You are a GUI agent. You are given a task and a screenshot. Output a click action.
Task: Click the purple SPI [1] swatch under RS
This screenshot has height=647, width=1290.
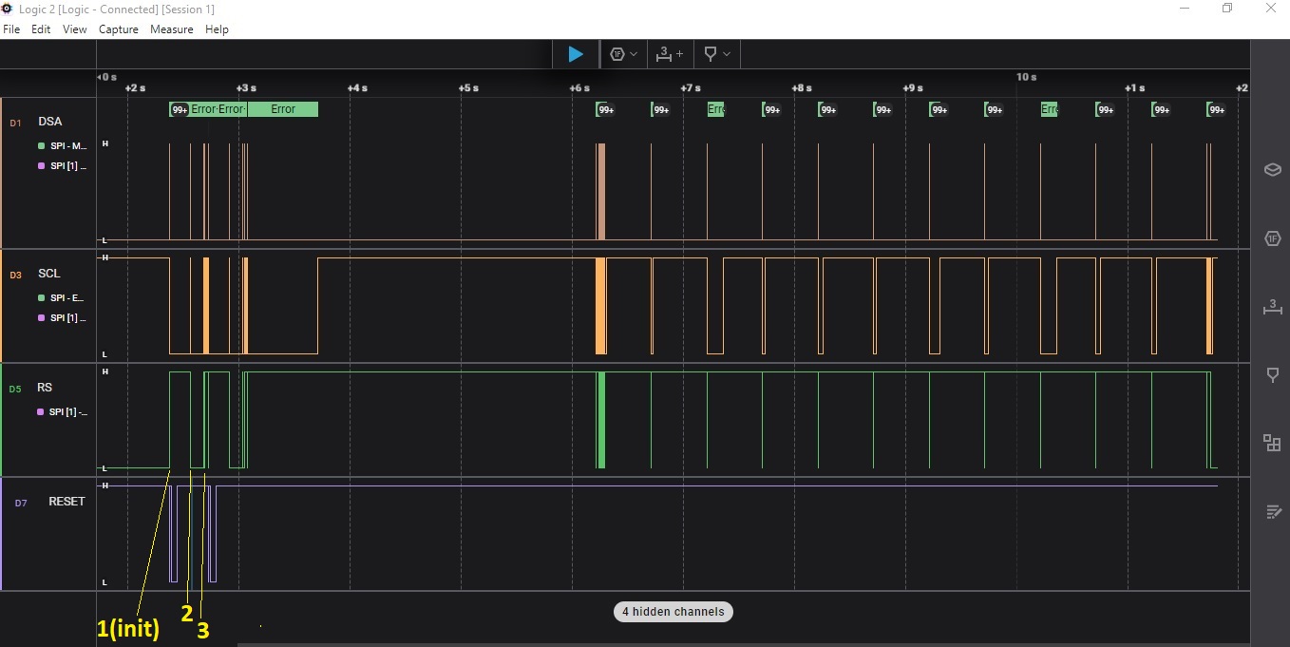pyautogui.click(x=42, y=412)
